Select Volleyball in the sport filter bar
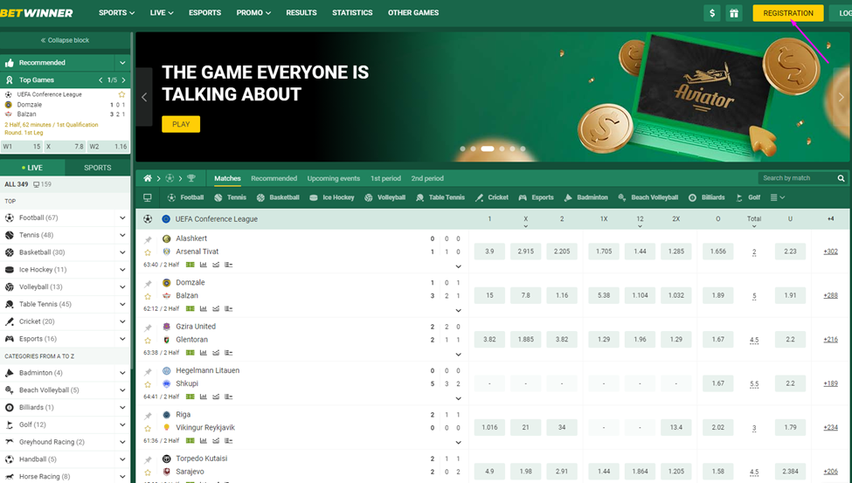Viewport: 852px width, 483px height. [x=384, y=197]
